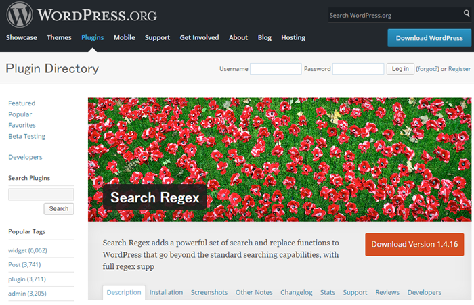Screen dimensions: 474x305
Task: Switch to the Installation tab
Action: coord(167,292)
